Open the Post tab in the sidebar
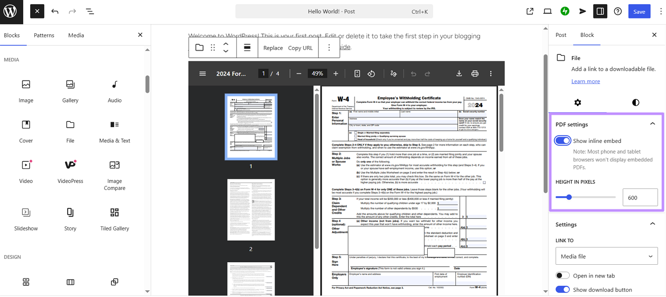The image size is (666, 297). 560,35
